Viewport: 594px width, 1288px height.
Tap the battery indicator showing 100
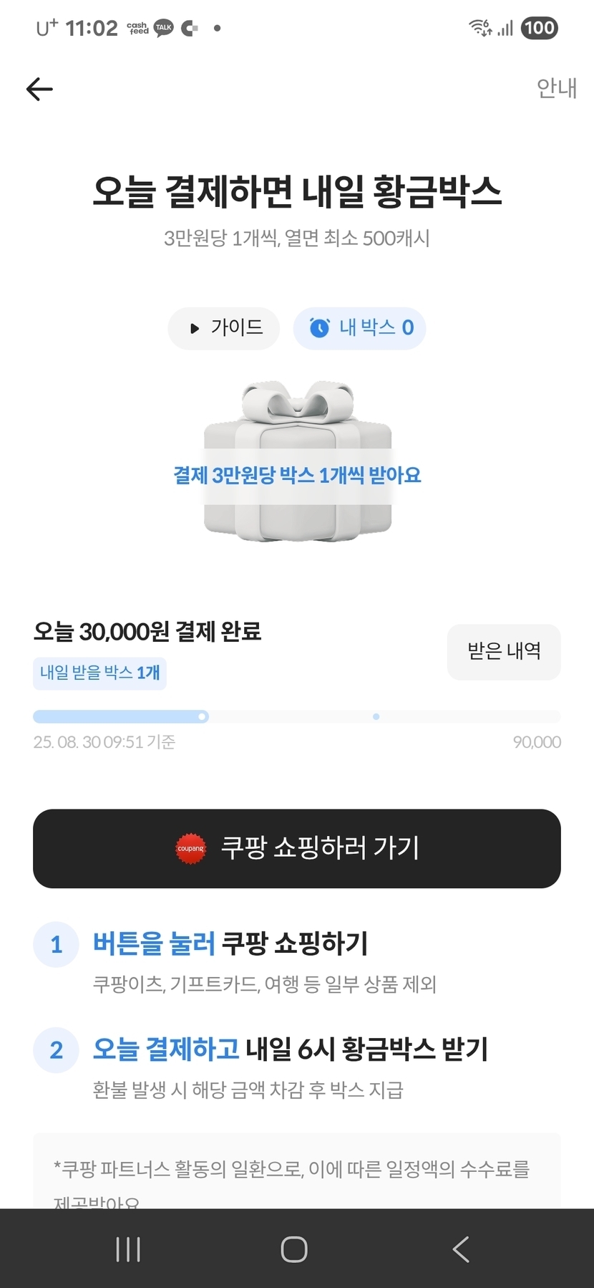(539, 28)
